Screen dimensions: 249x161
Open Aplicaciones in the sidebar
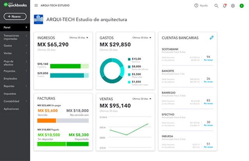click(11, 109)
